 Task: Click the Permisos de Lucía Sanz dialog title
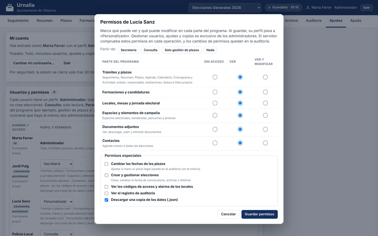click(127, 22)
